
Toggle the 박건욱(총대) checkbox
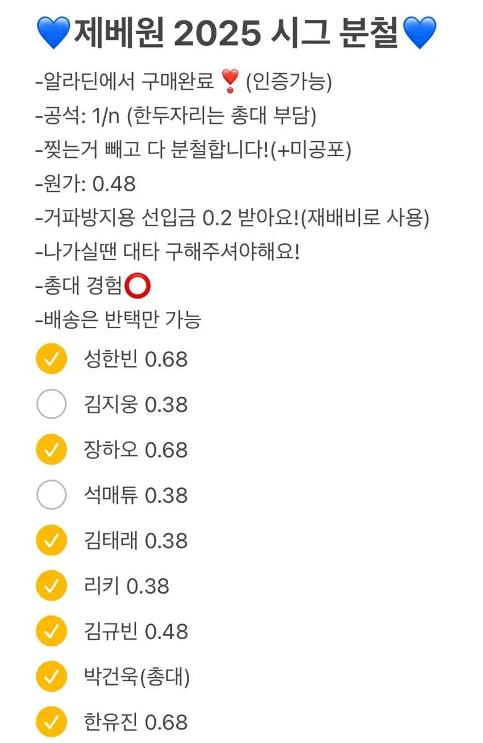coord(51,676)
